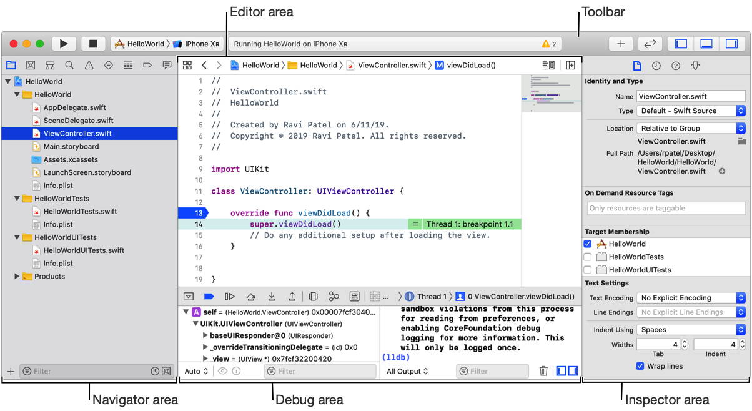This screenshot has width=752, height=411.
Task: Open the Issue navigator warning icon
Action: click(89, 65)
